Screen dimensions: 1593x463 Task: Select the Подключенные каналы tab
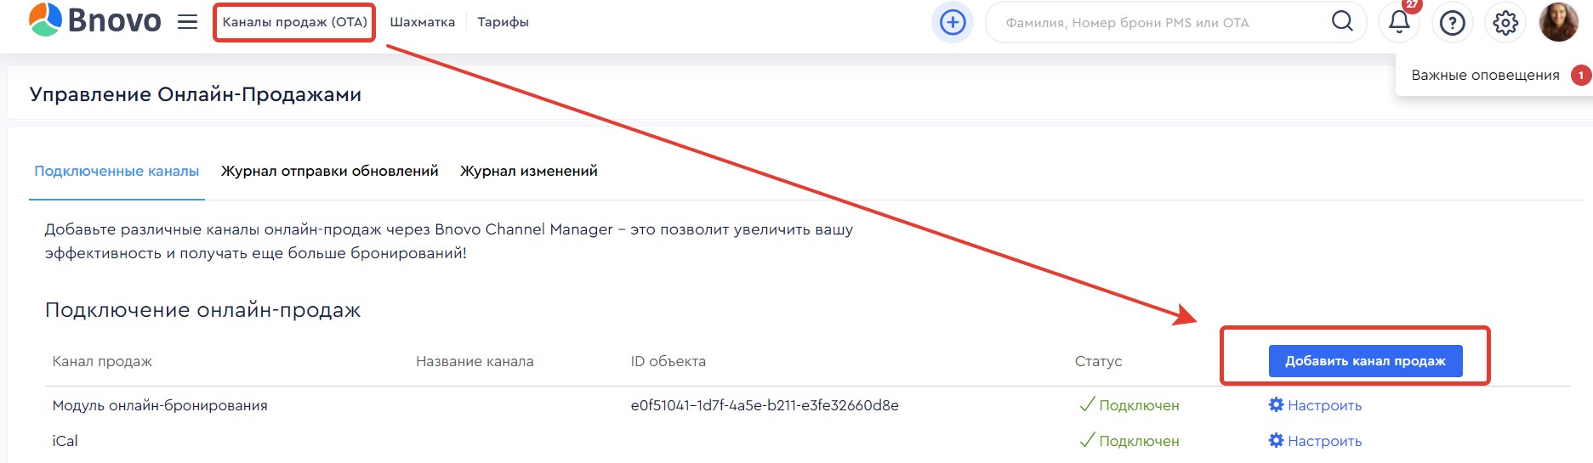point(117,171)
